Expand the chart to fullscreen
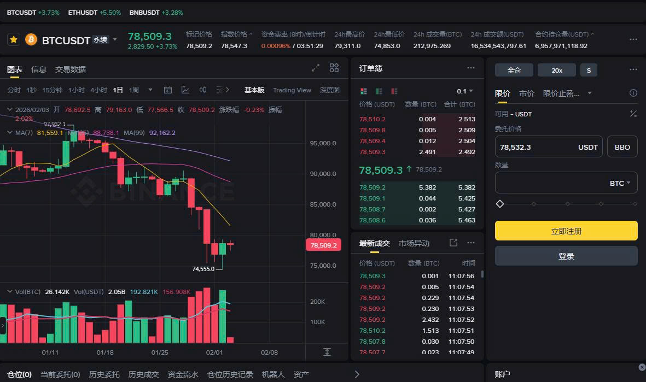The image size is (646, 382). [x=316, y=68]
